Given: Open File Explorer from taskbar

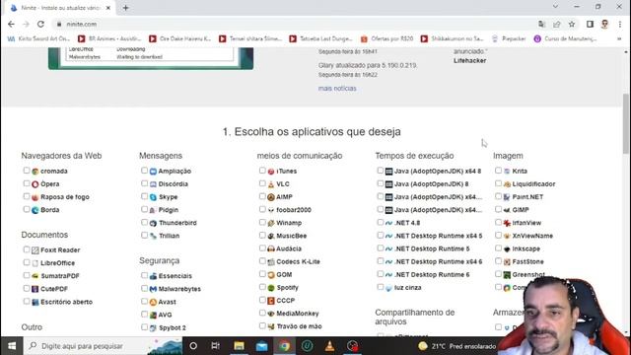Looking at the screenshot, I should pyautogui.click(x=239, y=346).
